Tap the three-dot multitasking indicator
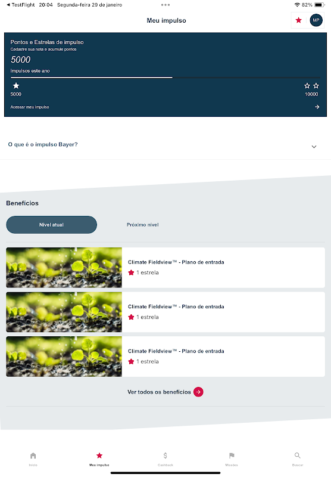 pyautogui.click(x=165, y=5)
